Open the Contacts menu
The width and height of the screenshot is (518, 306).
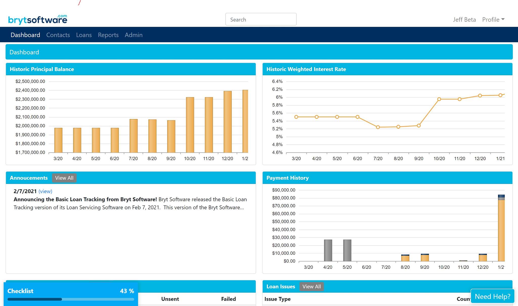[58, 35]
